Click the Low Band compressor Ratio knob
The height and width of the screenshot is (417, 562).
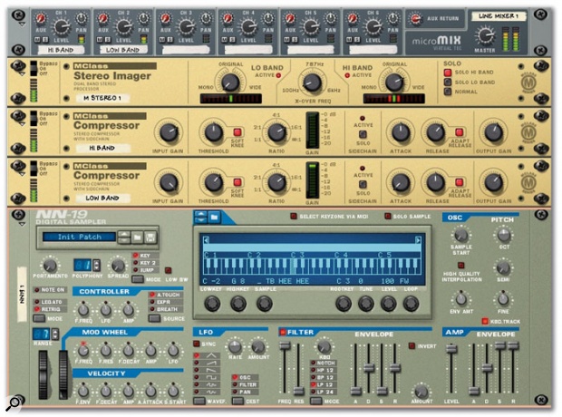click(276, 182)
